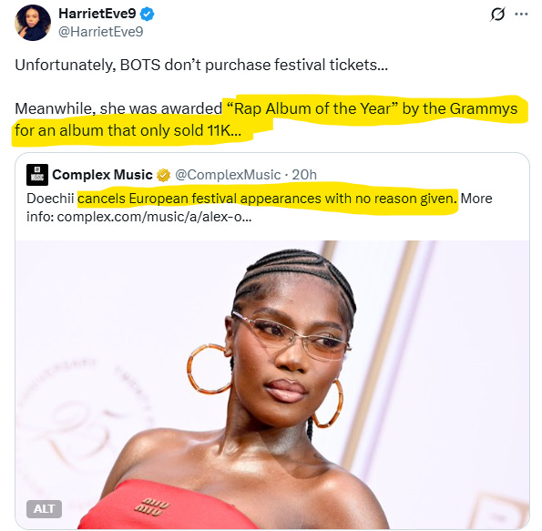Open the quoted post's photo
This screenshot has width=542, height=531.
click(x=272, y=384)
